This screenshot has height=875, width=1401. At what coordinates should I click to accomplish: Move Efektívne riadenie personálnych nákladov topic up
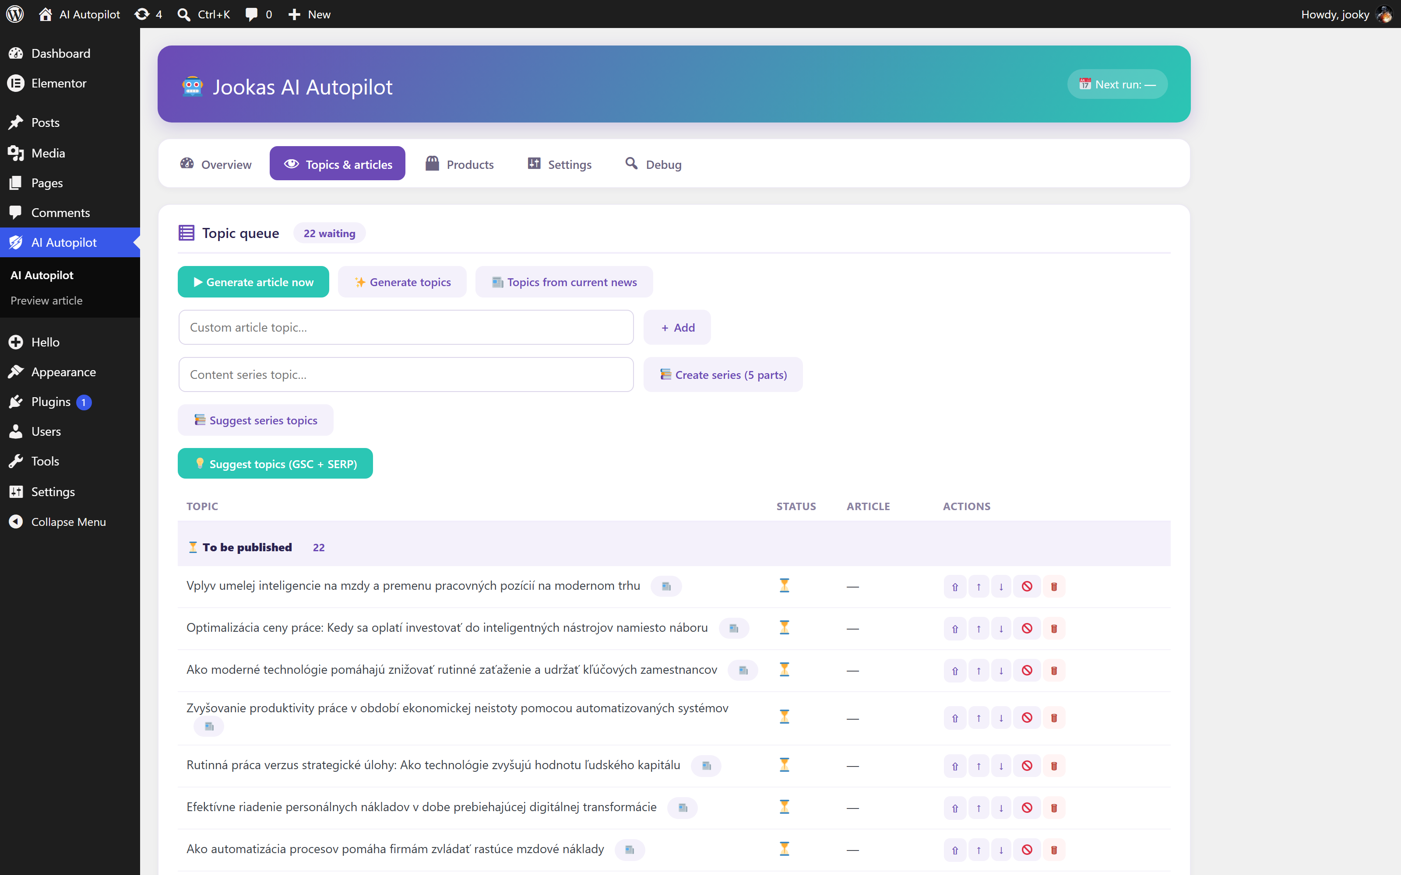979,808
